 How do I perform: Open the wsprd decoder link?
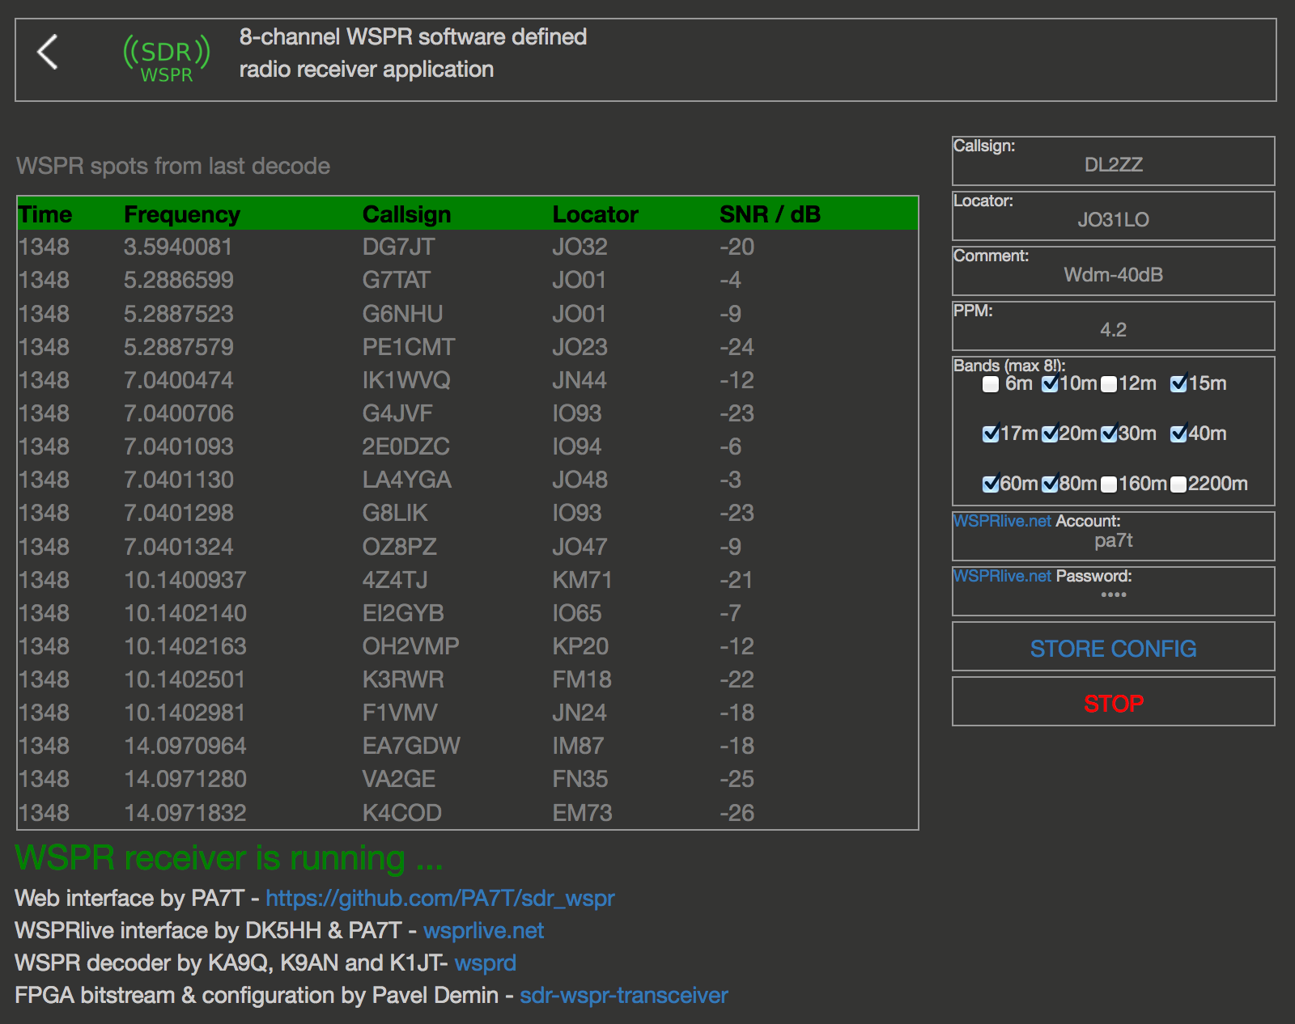(x=485, y=963)
